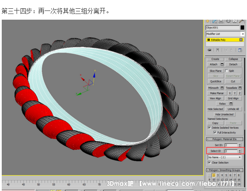Click Named Selections Copy button
The image size is (247, 191).
click(215, 123)
